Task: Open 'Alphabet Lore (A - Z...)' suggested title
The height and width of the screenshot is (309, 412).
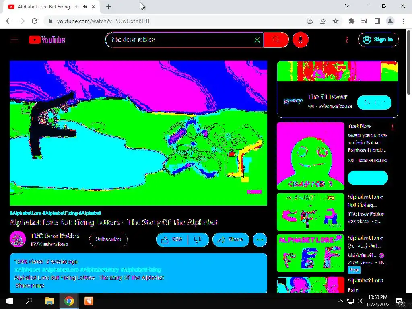Action: point(365,241)
